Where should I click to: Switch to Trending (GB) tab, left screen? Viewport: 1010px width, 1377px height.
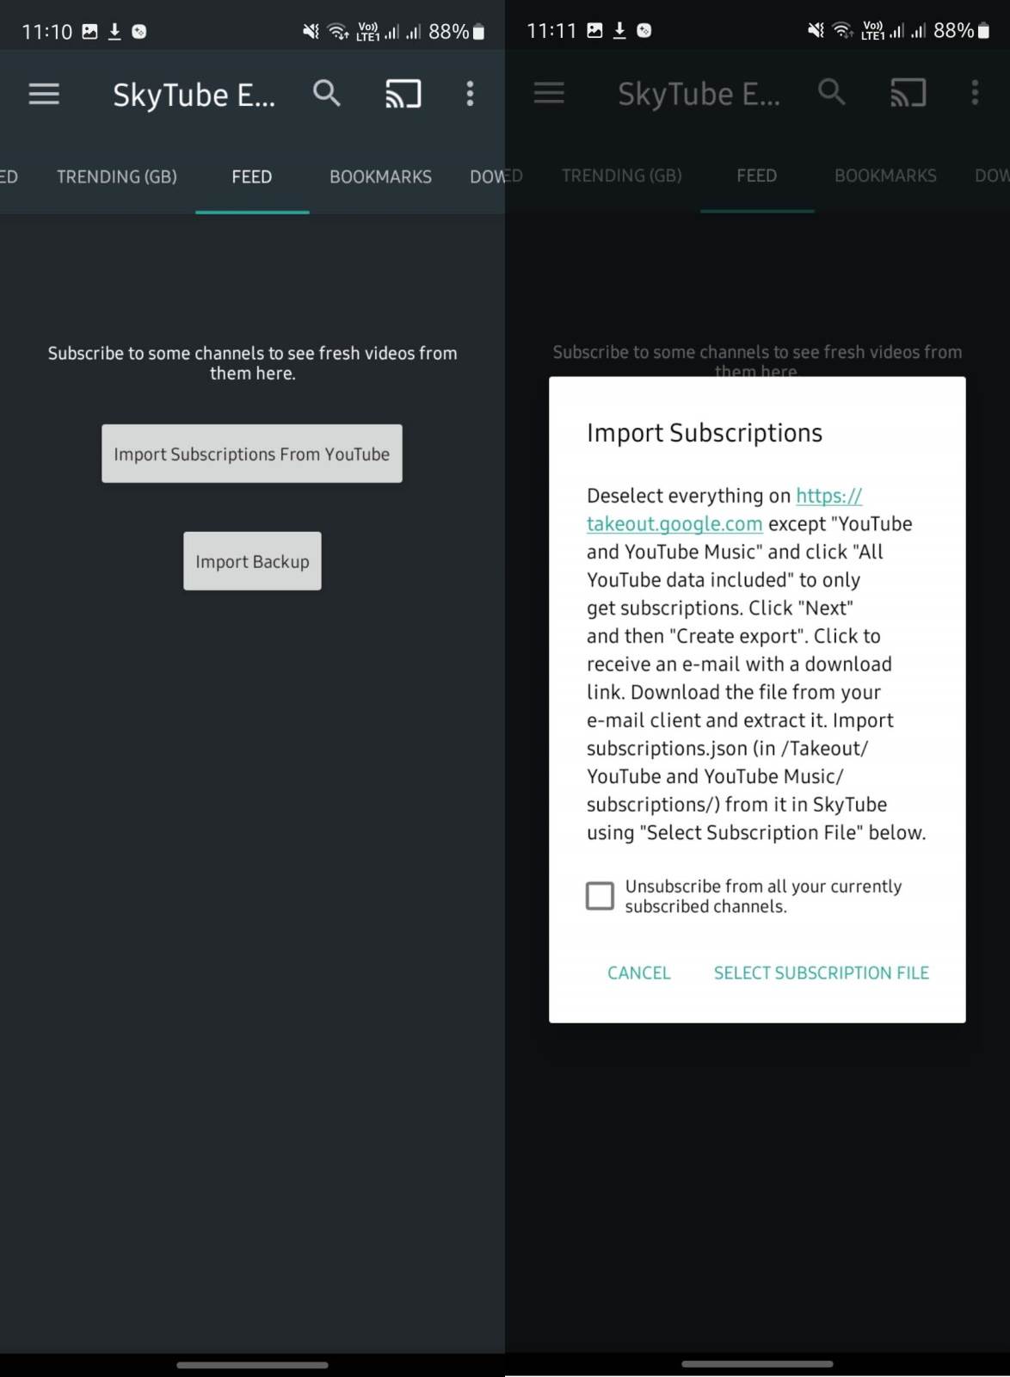117,177
